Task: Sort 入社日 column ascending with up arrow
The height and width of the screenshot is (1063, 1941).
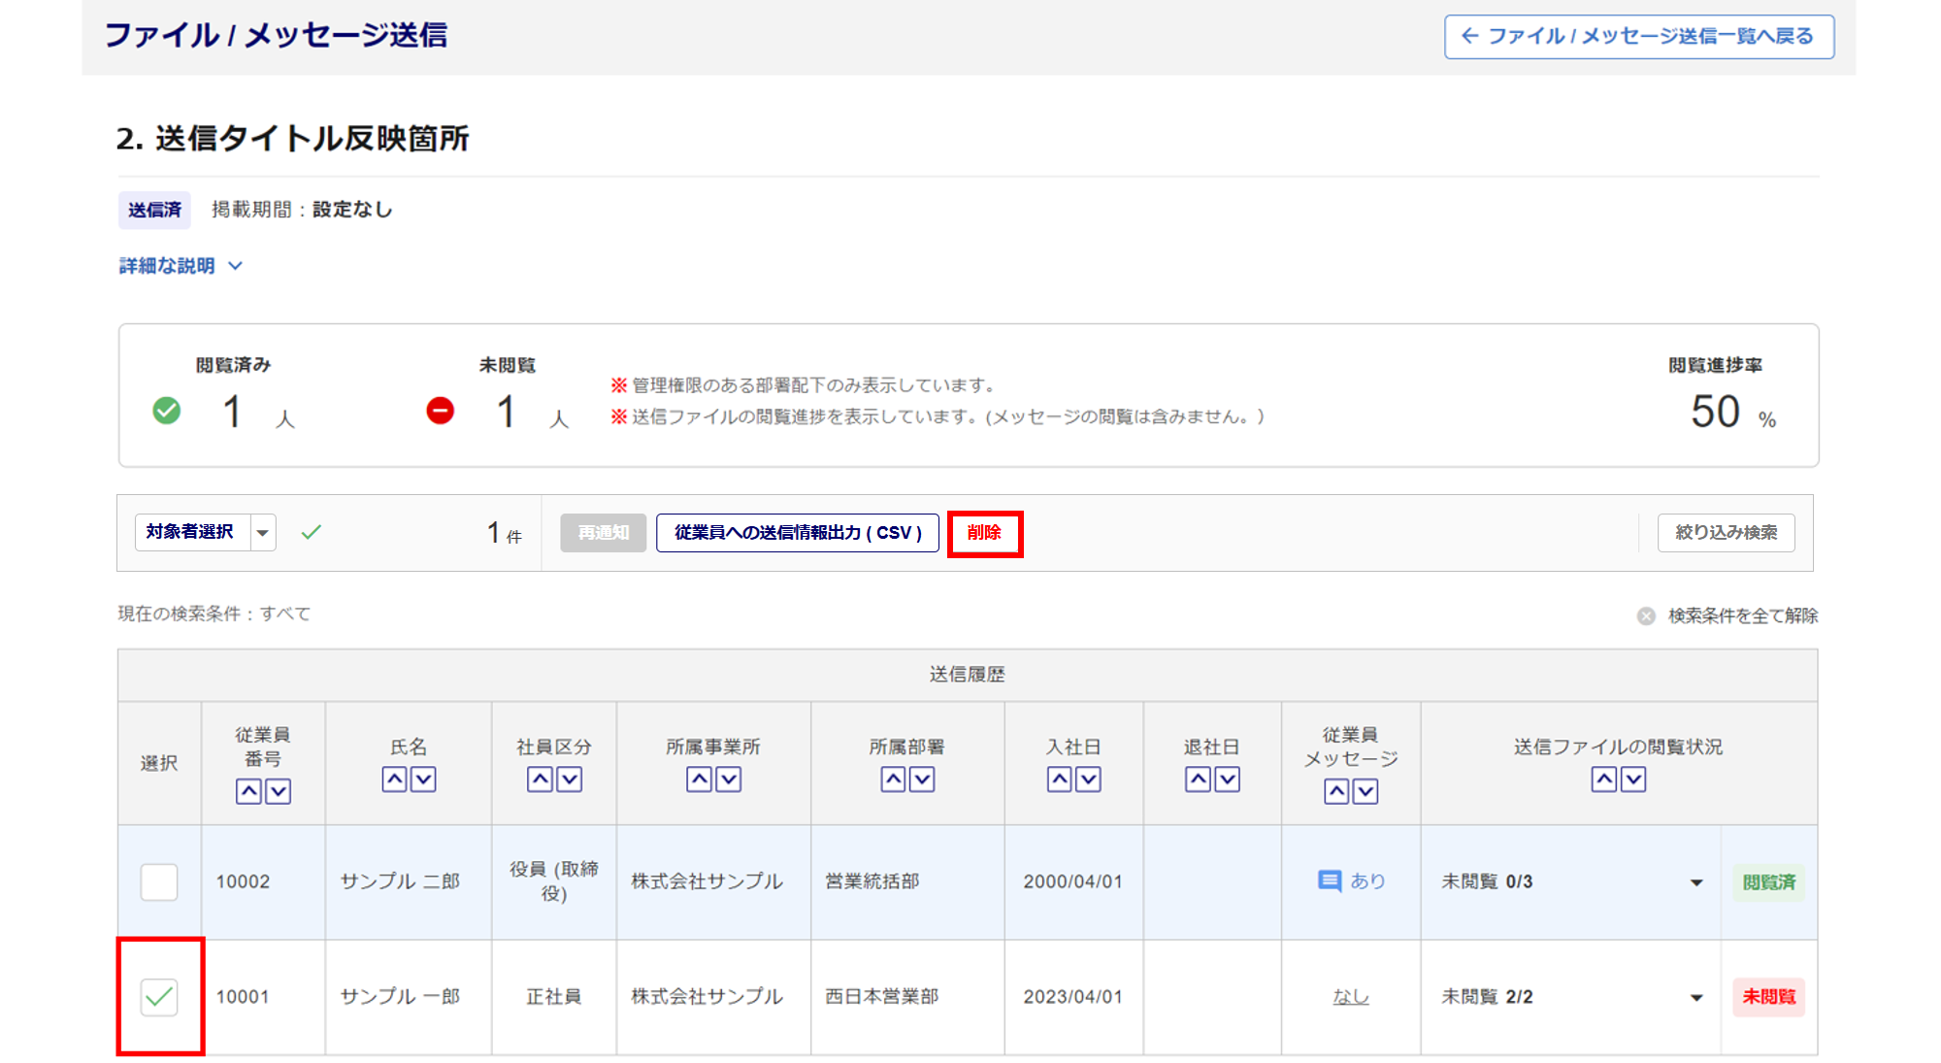Action: coord(1059,780)
